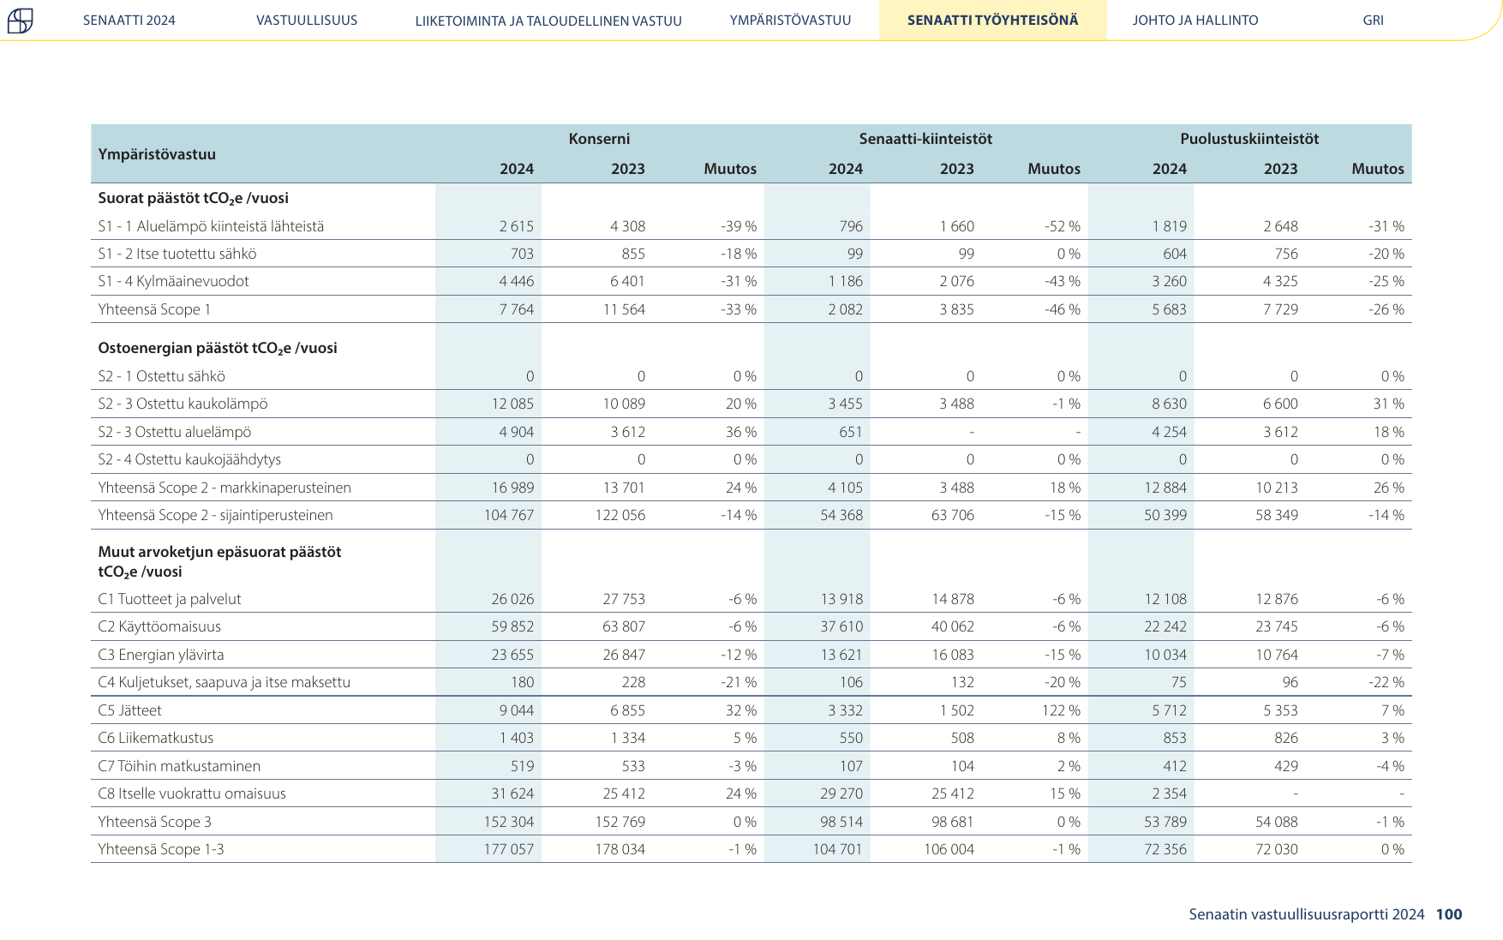
Task: Click the Senaatti-kiinteistöt column group header
Action: [925, 139]
